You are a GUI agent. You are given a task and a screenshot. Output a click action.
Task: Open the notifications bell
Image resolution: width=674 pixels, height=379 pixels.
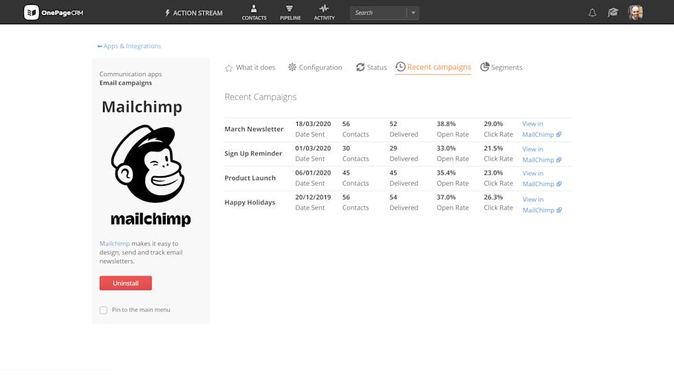pos(592,12)
